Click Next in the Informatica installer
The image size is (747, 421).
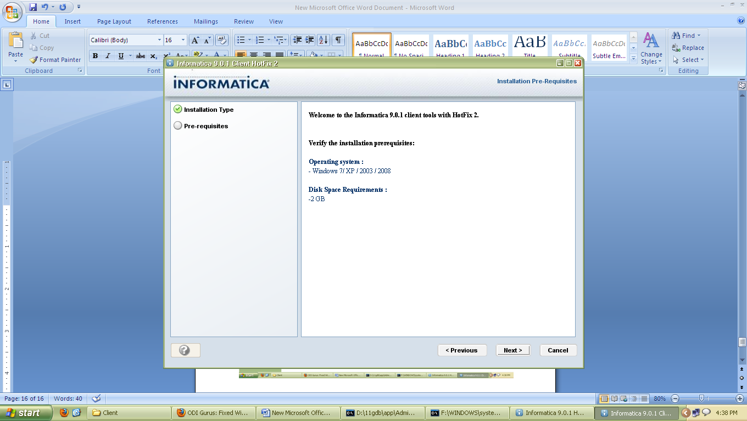click(x=513, y=350)
